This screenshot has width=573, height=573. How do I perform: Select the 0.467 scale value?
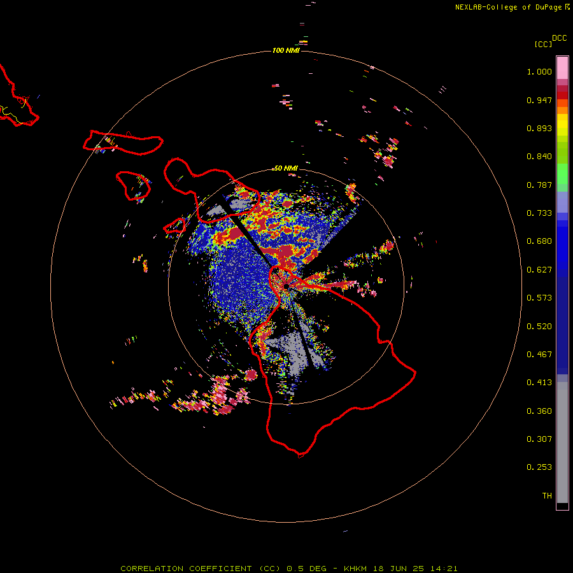[539, 355]
